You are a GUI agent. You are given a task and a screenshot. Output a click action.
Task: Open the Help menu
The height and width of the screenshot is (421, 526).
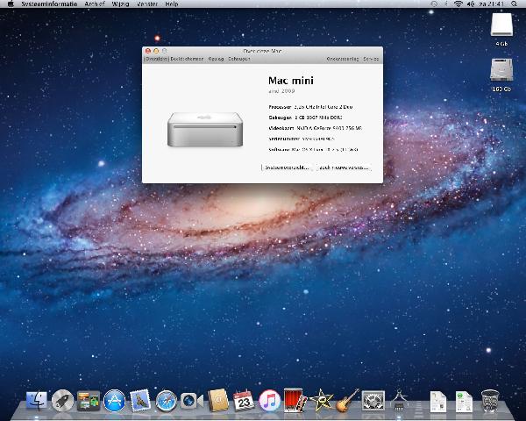pyautogui.click(x=172, y=4)
